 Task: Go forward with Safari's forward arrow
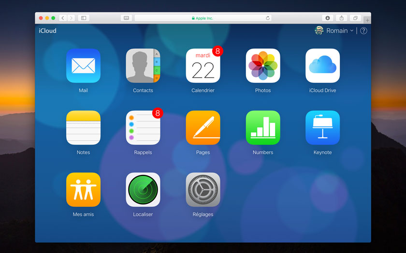tap(71, 18)
